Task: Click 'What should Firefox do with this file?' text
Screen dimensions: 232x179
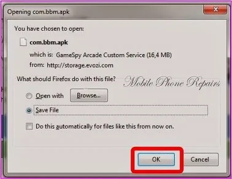Action: 66,79
